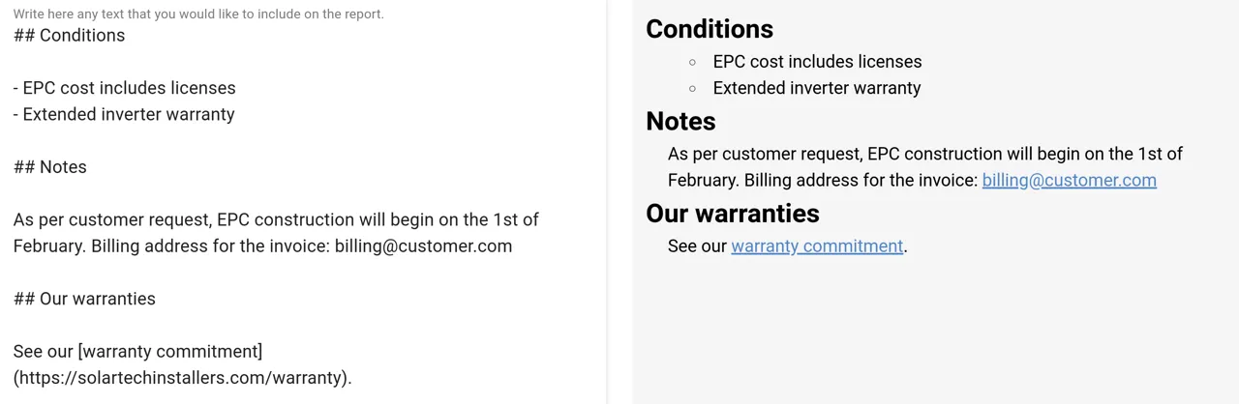The width and height of the screenshot is (1239, 404).
Task: Click the '## Conditions' line in editor
Action: (69, 35)
